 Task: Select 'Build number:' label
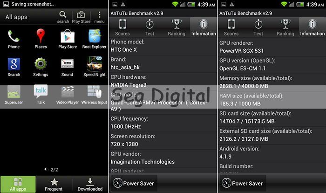(x=237, y=166)
